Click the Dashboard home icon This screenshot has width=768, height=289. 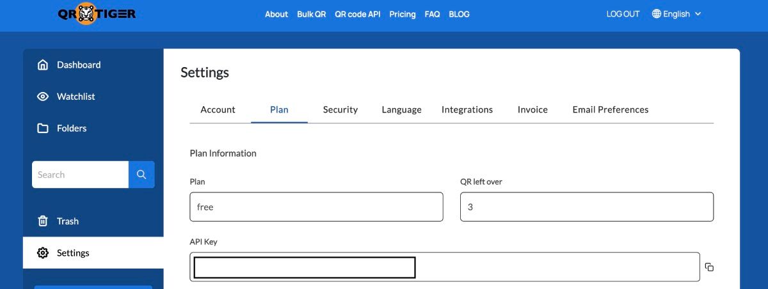(43, 65)
